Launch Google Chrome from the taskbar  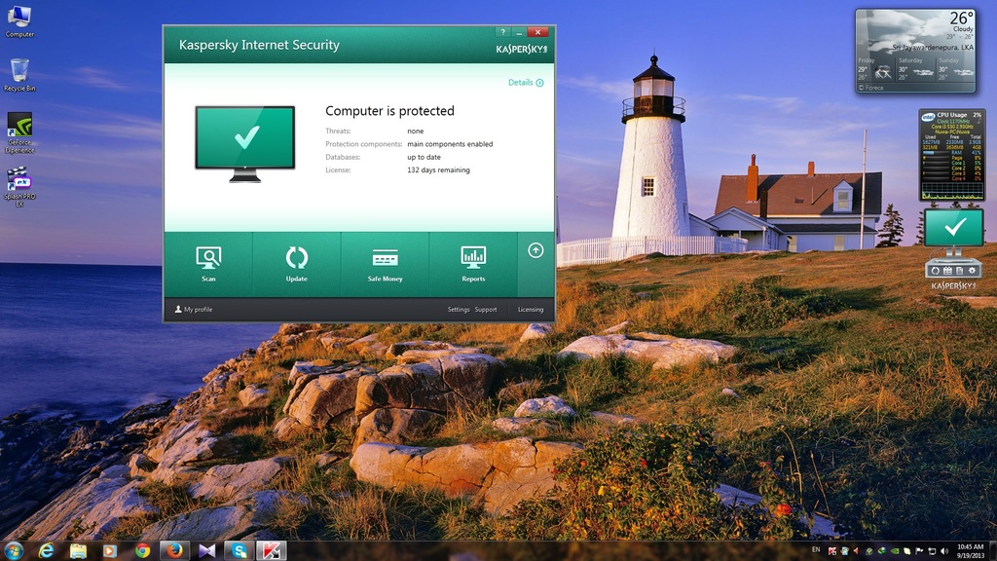142,551
